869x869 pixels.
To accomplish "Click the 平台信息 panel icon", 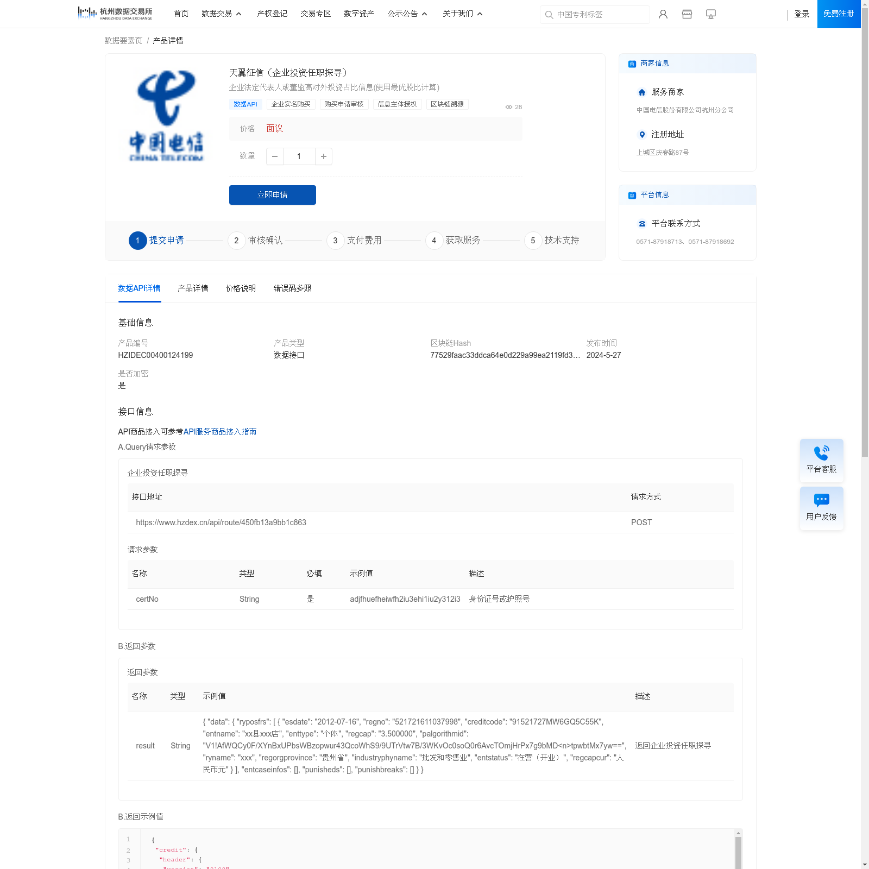I will 632,196.
